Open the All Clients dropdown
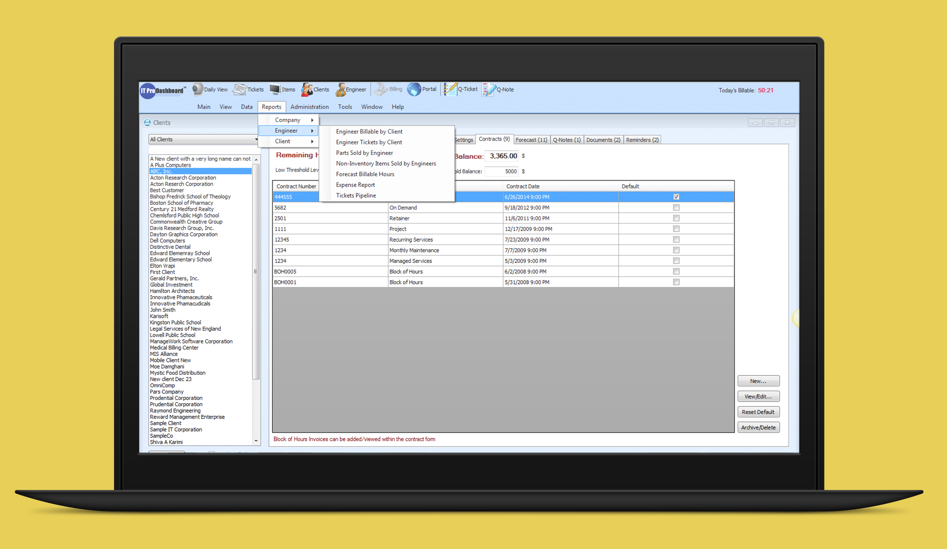Image resolution: width=947 pixels, height=549 pixels. click(x=203, y=140)
